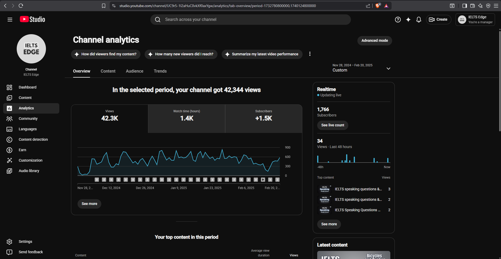Viewport: 501px width, 259px height.
Task: Click See more in Realtime panel
Action: [x=329, y=224]
